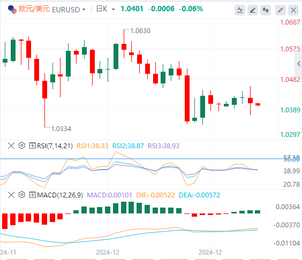Open the EURUSD symbol dropdown
The width and height of the screenshot is (302, 260).
pos(84,10)
